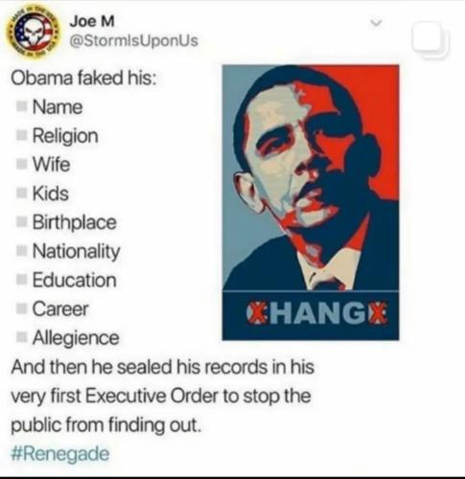
Task: Click the square bullet beside Nationality
Action: (21, 251)
